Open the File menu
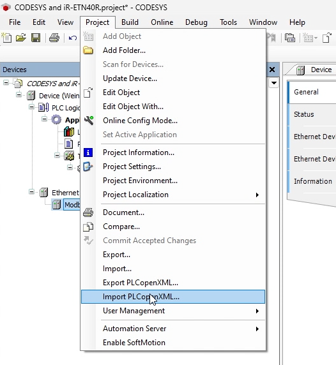 pos(15,22)
